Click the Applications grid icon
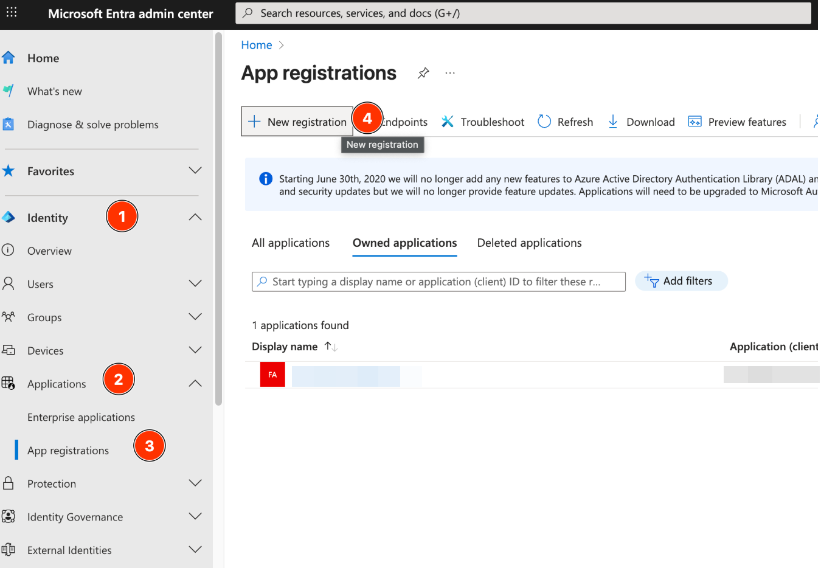 [x=9, y=383]
